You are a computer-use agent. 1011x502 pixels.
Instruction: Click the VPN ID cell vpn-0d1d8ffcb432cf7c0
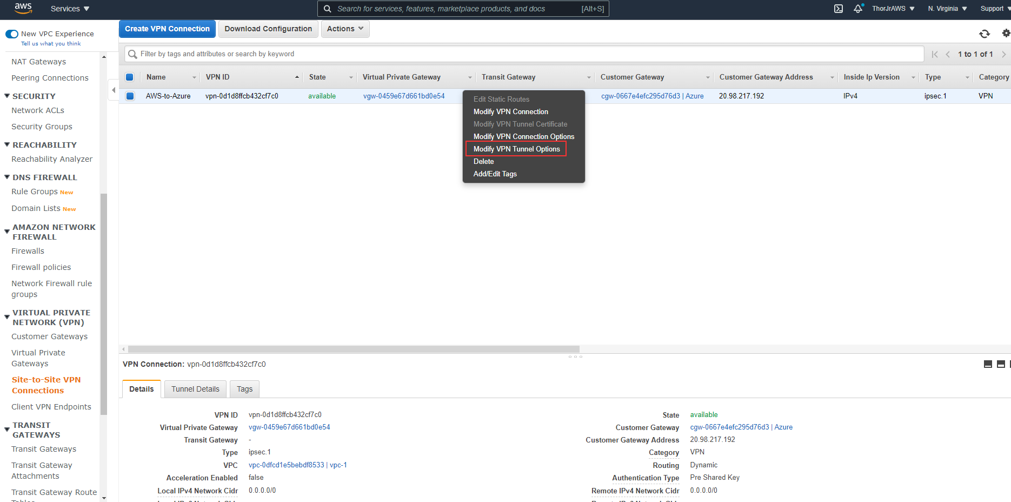[x=242, y=96]
